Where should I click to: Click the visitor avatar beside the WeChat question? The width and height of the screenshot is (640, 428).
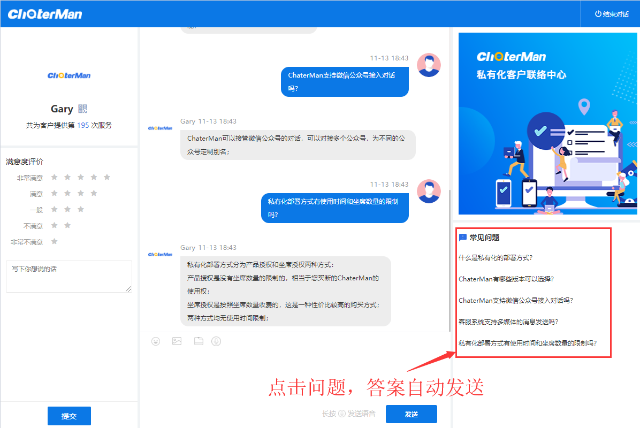[x=429, y=65]
